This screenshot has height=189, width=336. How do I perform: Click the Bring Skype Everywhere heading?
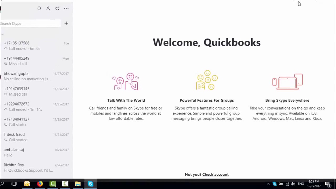click(287, 100)
